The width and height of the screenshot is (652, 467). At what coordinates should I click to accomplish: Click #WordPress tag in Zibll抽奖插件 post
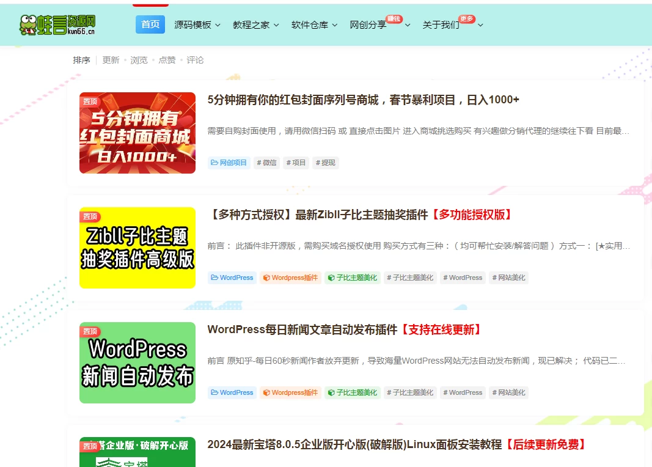463,278
